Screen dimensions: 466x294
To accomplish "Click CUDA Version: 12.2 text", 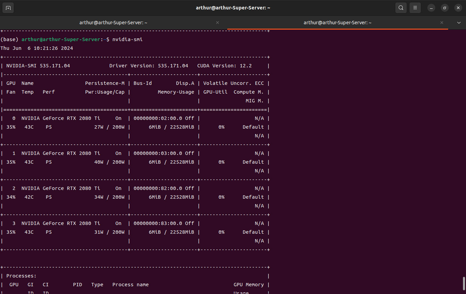I will 224,66.
